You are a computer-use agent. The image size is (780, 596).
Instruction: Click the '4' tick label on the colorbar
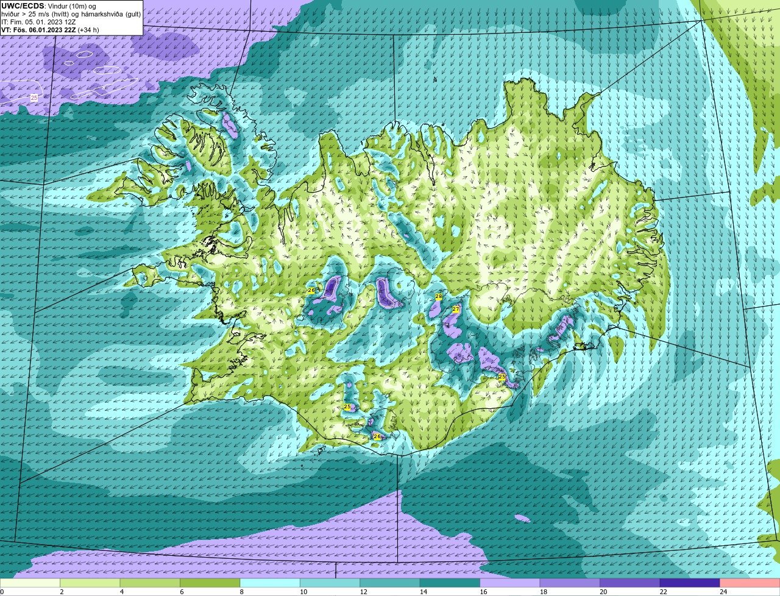[121, 592]
